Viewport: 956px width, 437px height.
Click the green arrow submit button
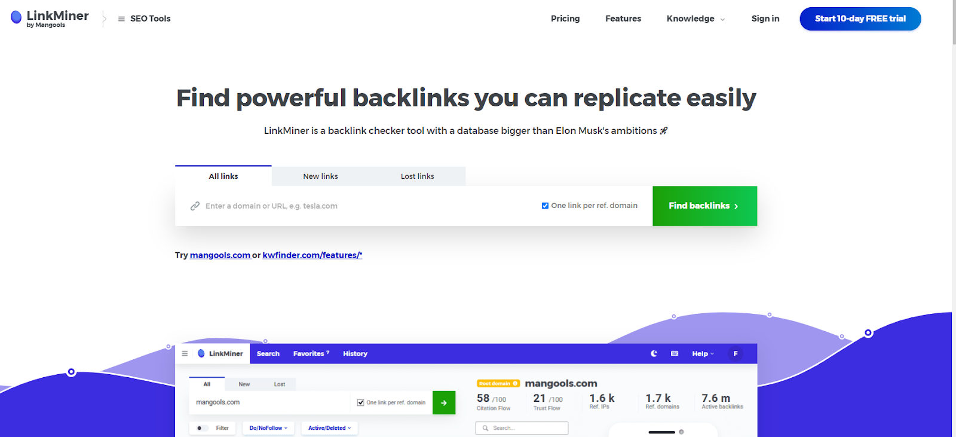[x=444, y=402]
